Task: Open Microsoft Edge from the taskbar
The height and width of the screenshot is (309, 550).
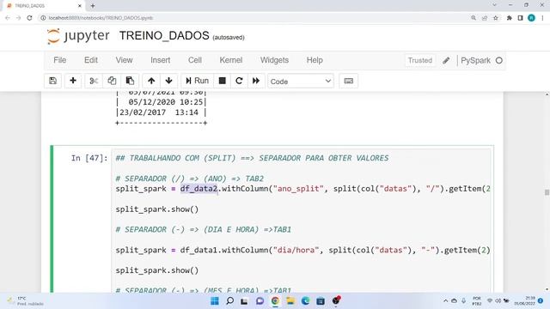Action: 306,301
